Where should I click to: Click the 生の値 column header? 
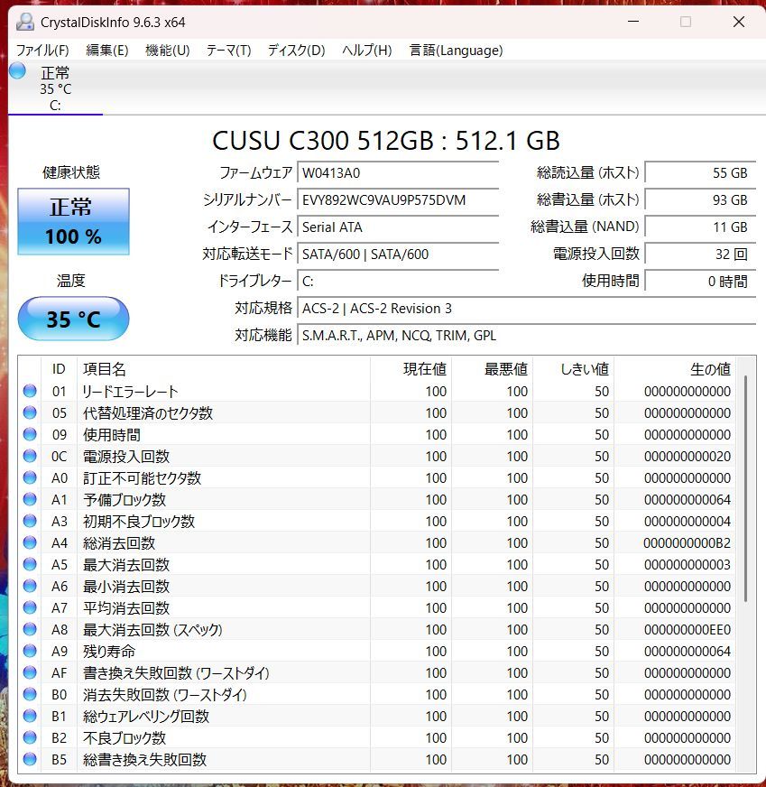pyautogui.click(x=675, y=369)
